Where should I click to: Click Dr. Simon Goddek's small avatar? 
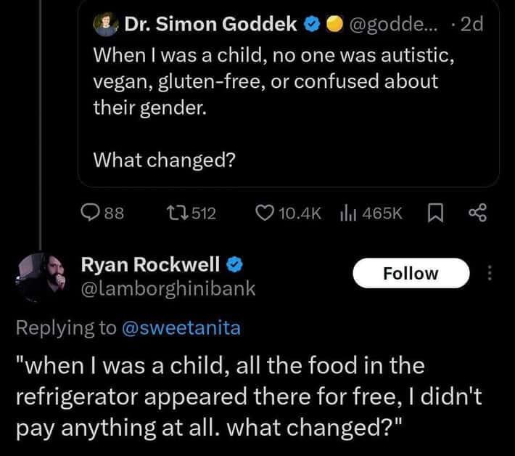(104, 24)
